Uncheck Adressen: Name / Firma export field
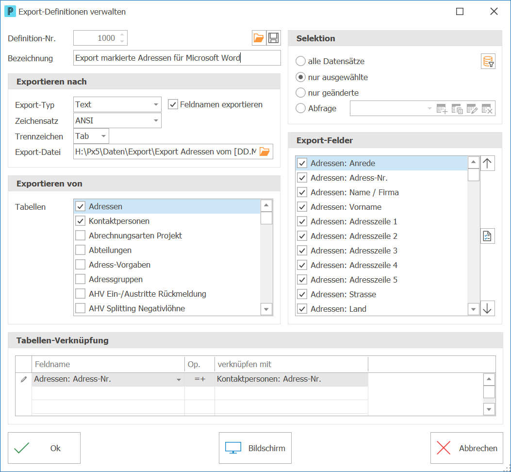 (302, 192)
